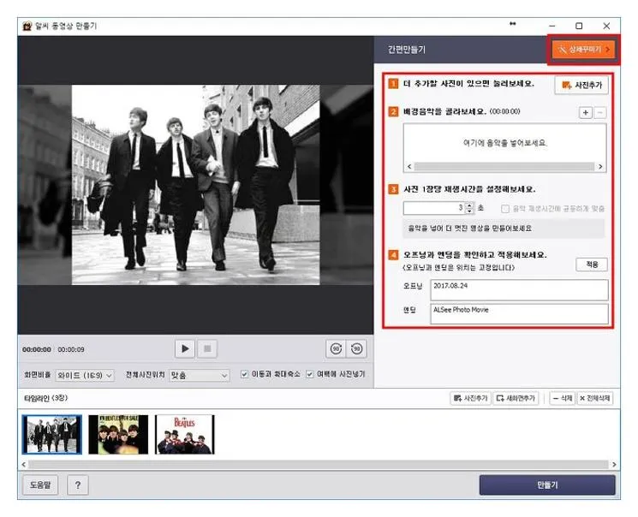The width and height of the screenshot is (638, 517).
Task: Click 사진추가 button in step 1
Action: click(581, 85)
